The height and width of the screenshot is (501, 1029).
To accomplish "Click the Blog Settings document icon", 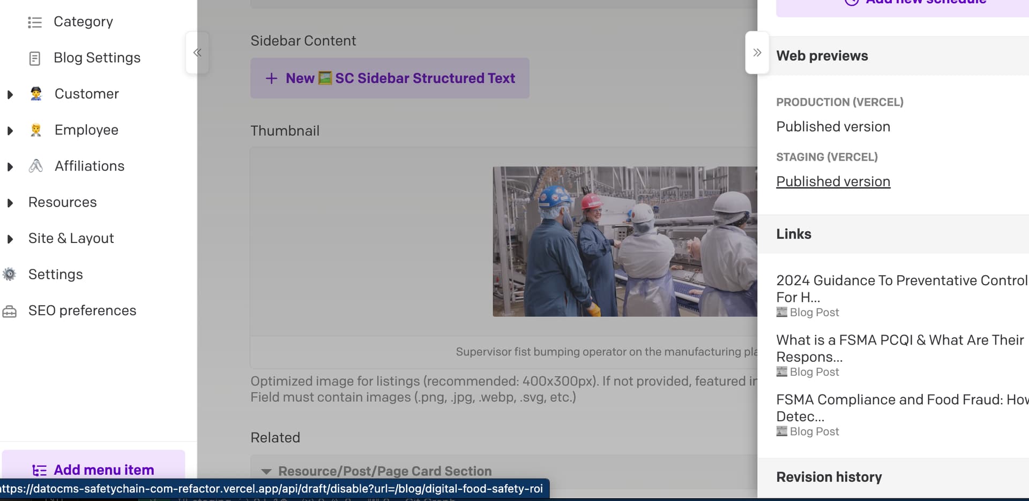I will coord(35,58).
